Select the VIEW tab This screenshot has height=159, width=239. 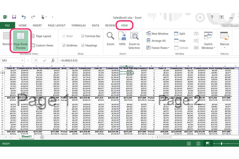click(124, 25)
